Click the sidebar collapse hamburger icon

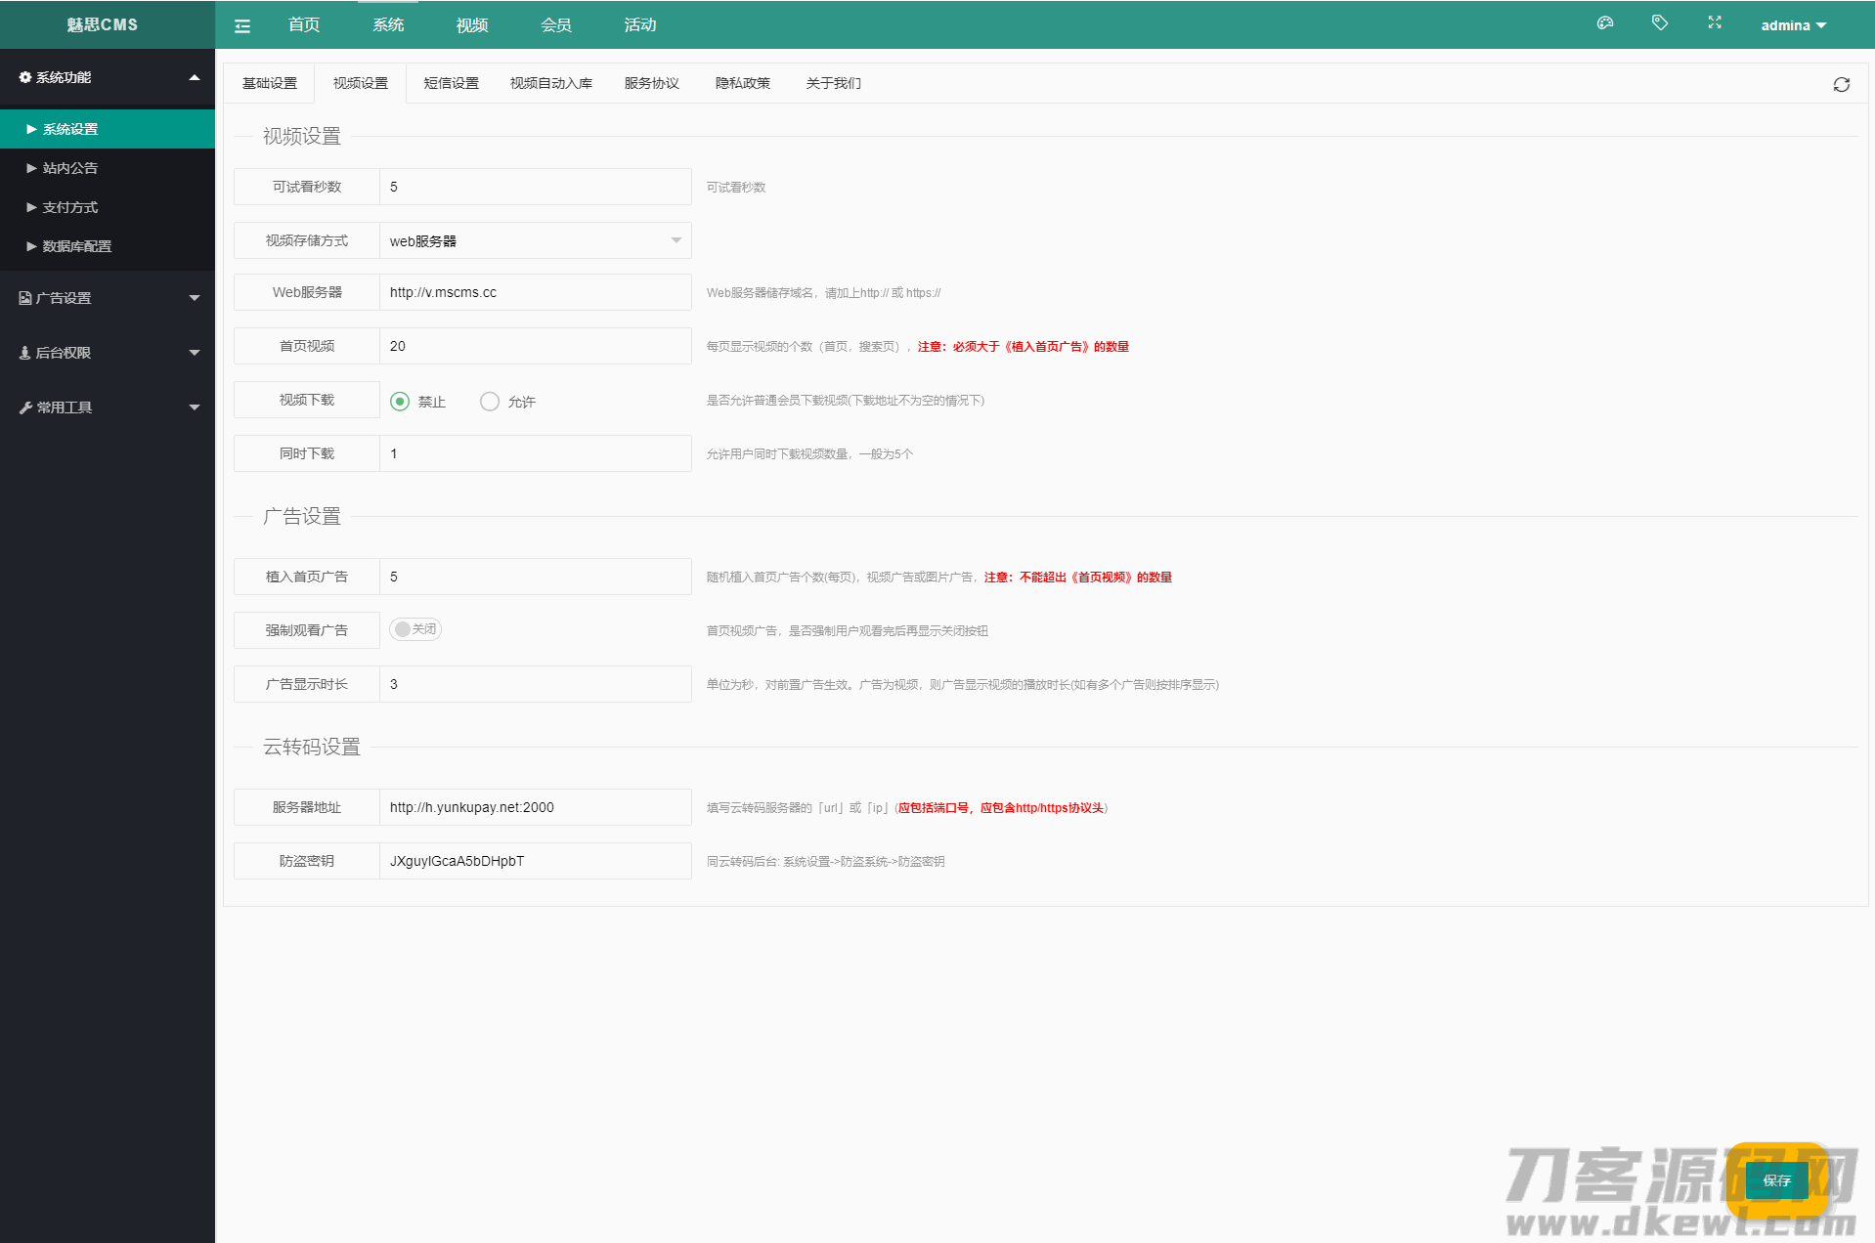pyautogui.click(x=242, y=26)
